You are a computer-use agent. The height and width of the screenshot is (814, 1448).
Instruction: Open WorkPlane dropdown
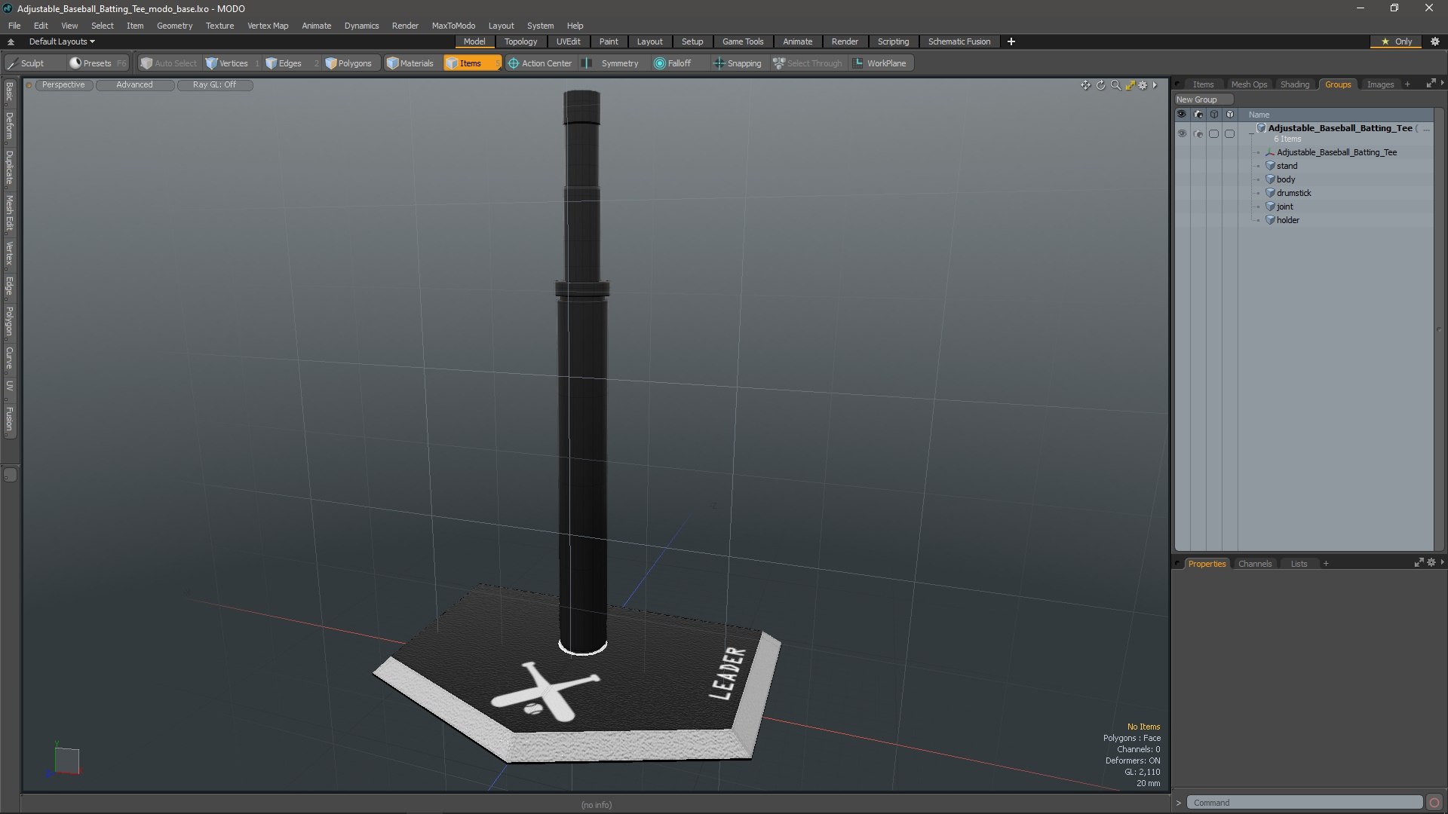880,63
